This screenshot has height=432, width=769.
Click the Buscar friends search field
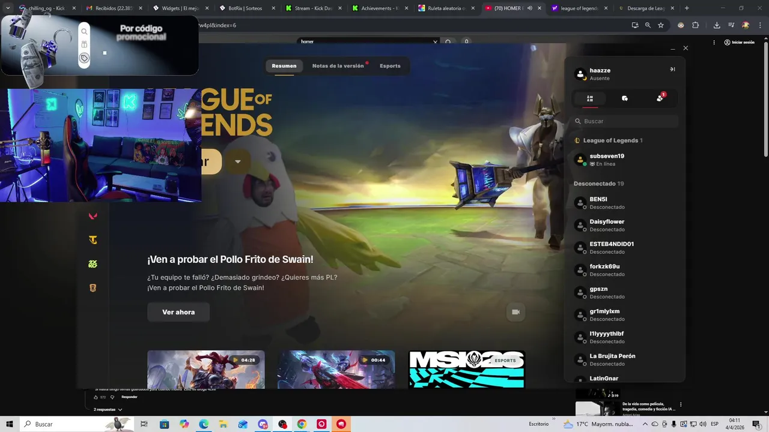click(x=625, y=121)
